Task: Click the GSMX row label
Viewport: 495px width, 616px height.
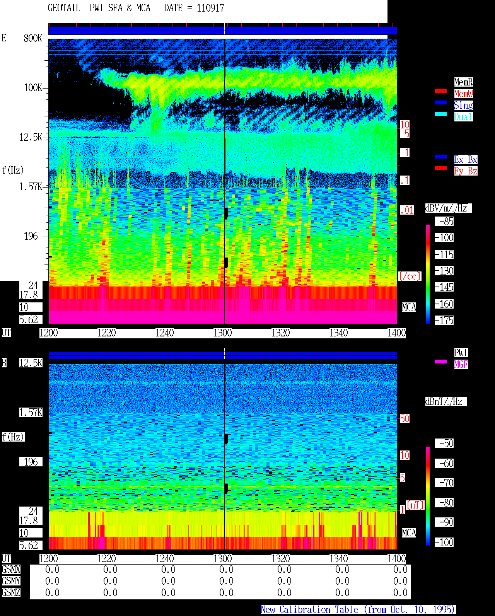Action: tap(11, 569)
